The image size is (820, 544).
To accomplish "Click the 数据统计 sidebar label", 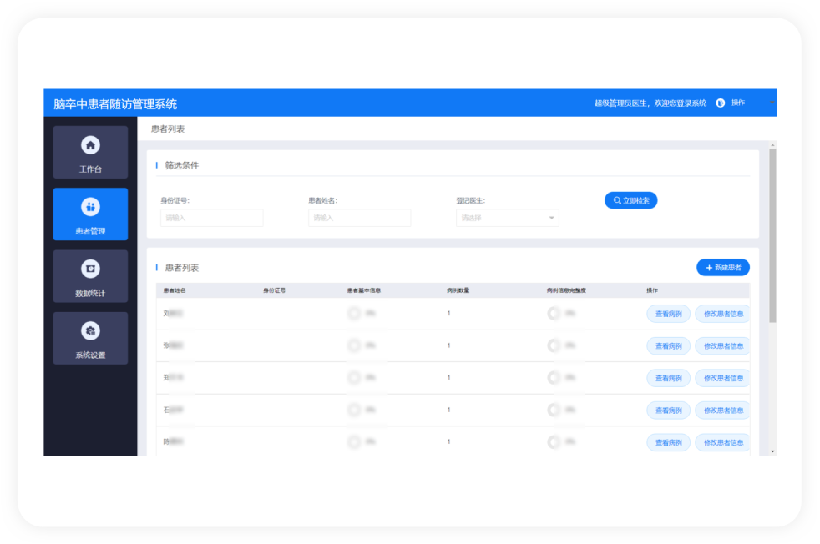I will [x=90, y=293].
